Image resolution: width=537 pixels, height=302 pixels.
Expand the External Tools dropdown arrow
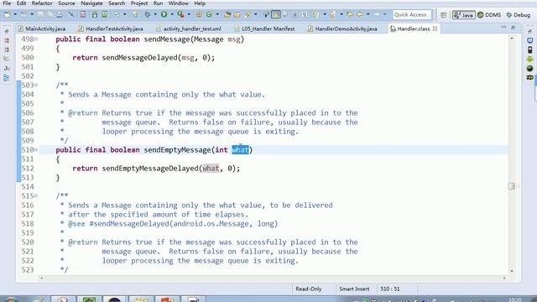pyautogui.click(x=189, y=15)
